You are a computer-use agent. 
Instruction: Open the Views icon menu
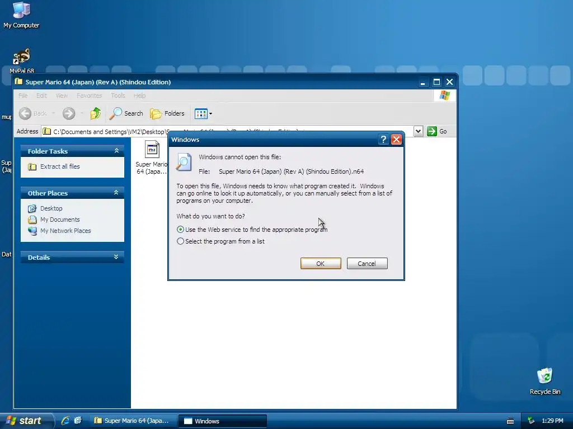(x=203, y=113)
